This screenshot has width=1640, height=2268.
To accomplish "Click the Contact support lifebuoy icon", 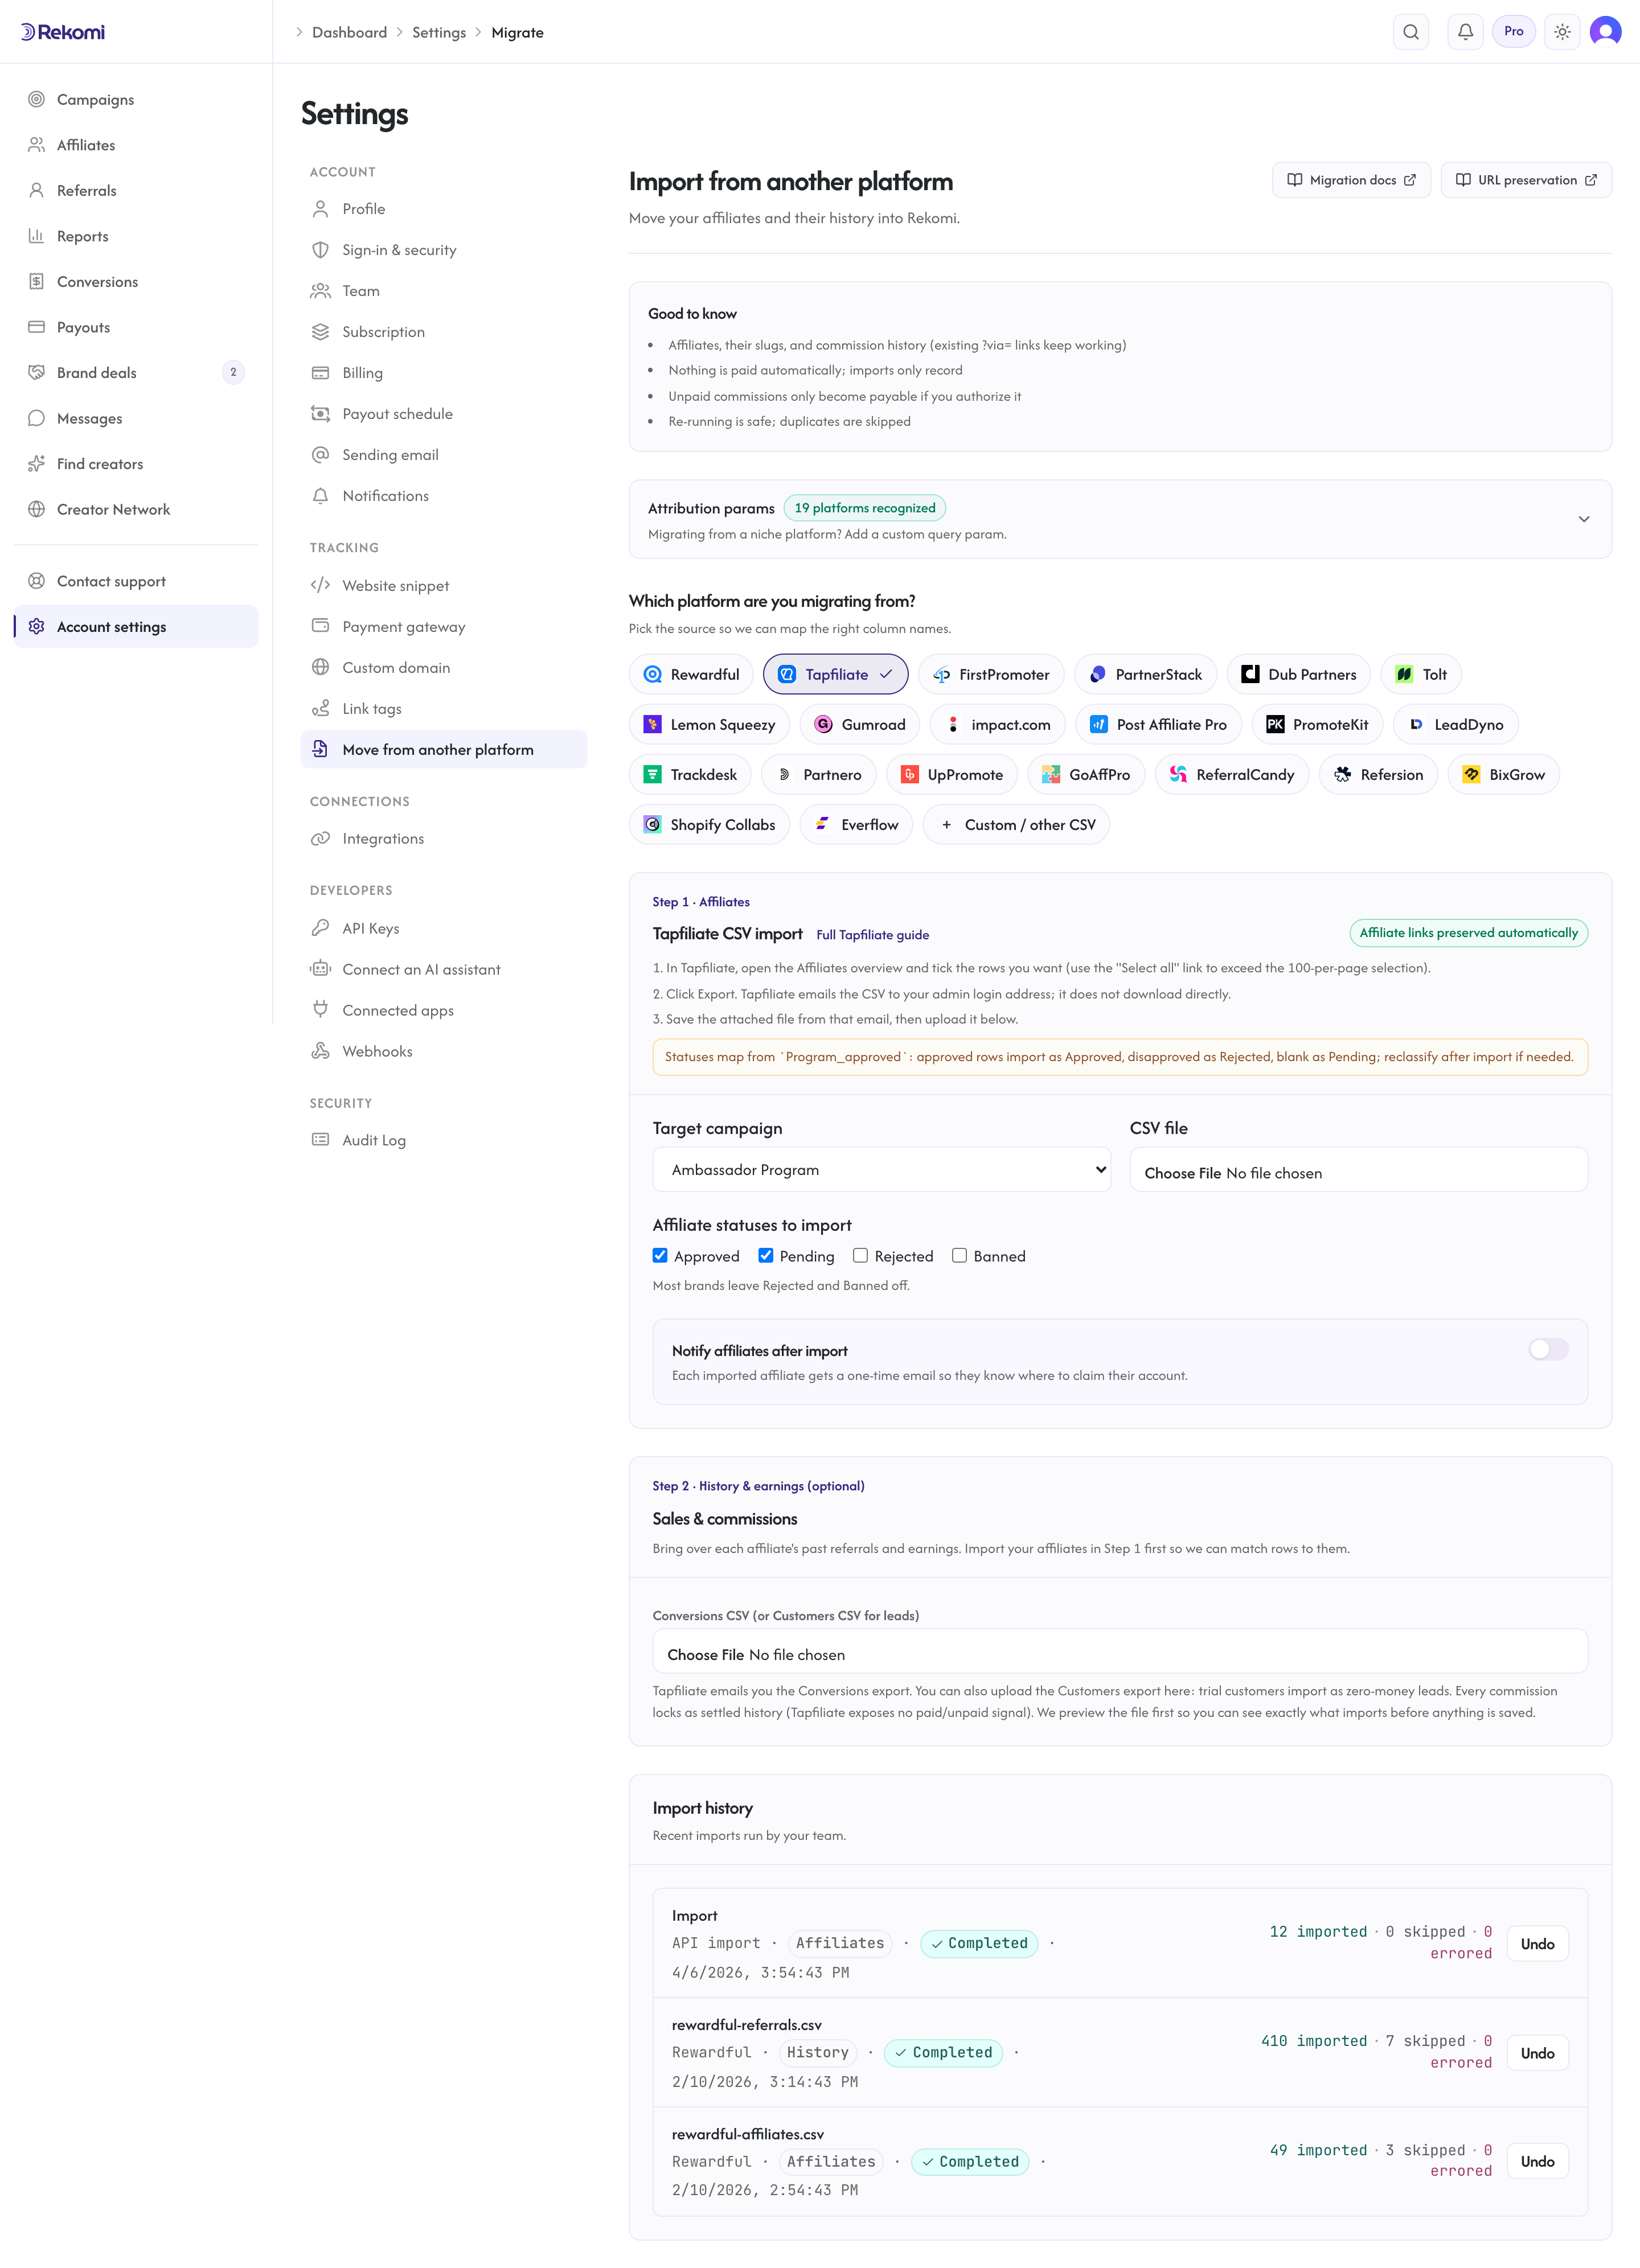I will pyautogui.click(x=37, y=581).
